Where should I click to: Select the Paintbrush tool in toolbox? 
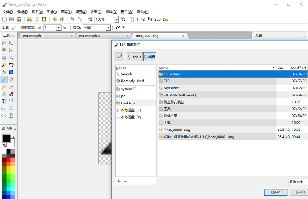tap(4, 79)
